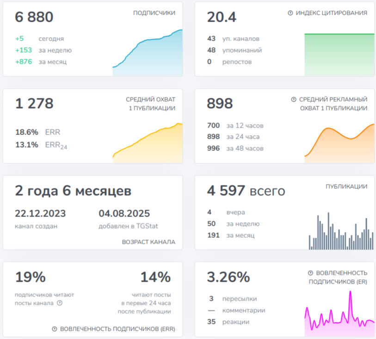Click the 48 упоминаний mentions row
Image resolution: width=376 pixels, height=339 pixels.
(234, 50)
